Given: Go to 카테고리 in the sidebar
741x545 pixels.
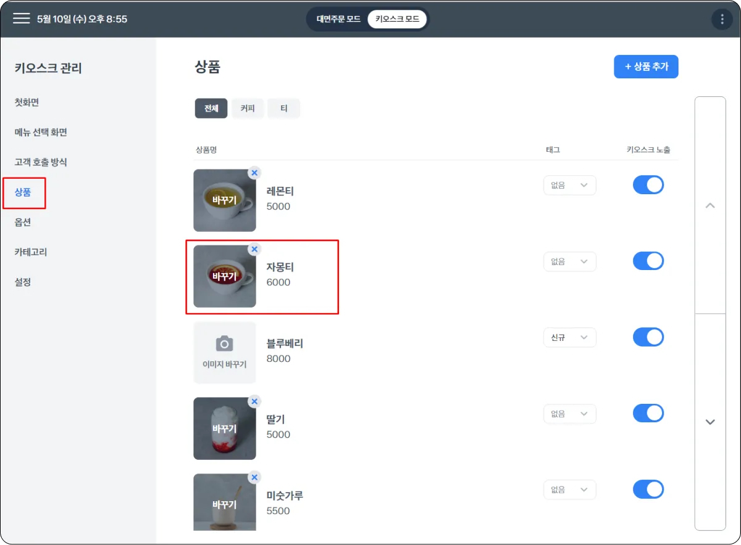Looking at the screenshot, I should coord(31,252).
